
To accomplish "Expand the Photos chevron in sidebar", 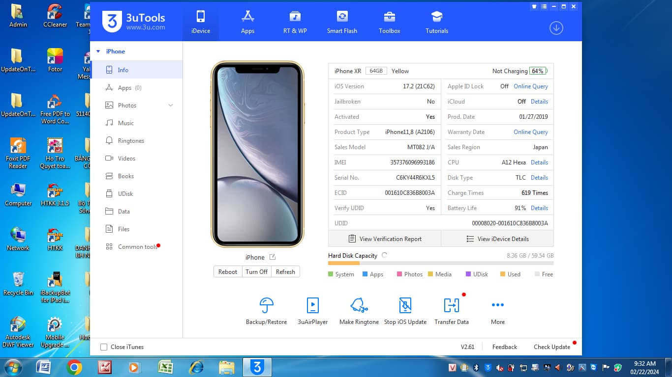I will click(171, 105).
